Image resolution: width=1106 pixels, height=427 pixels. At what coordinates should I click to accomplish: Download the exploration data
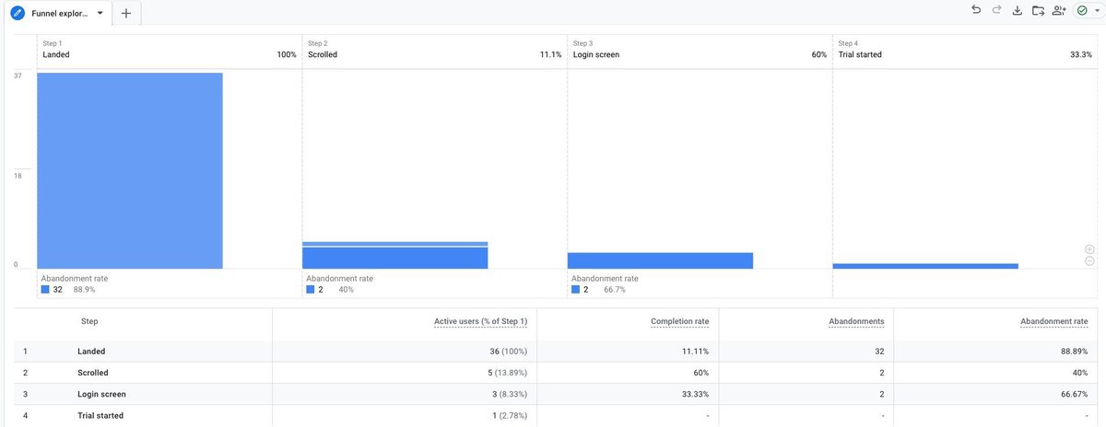pos(1018,10)
